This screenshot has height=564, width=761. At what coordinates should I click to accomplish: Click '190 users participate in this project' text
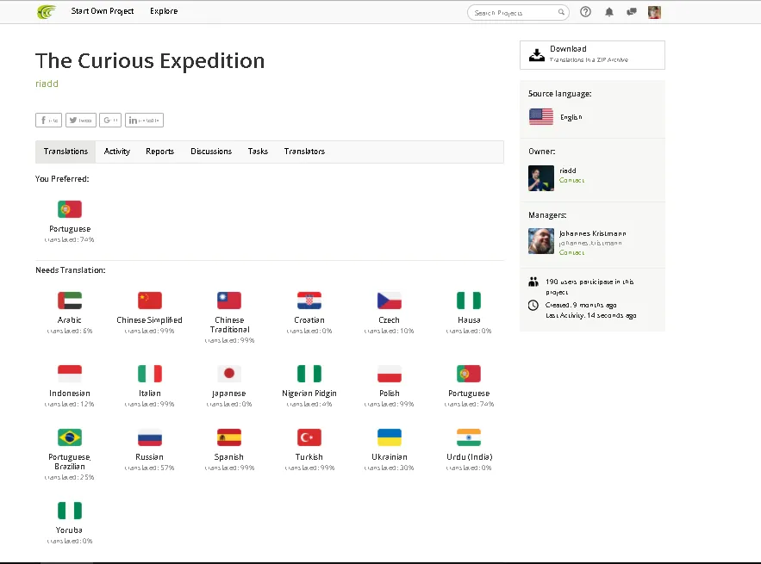589,287
